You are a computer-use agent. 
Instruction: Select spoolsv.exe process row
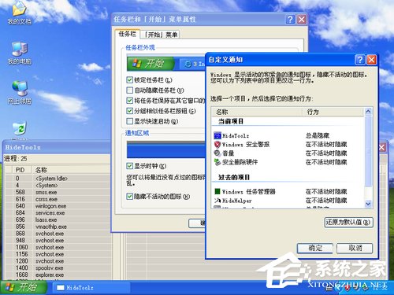click(58, 268)
